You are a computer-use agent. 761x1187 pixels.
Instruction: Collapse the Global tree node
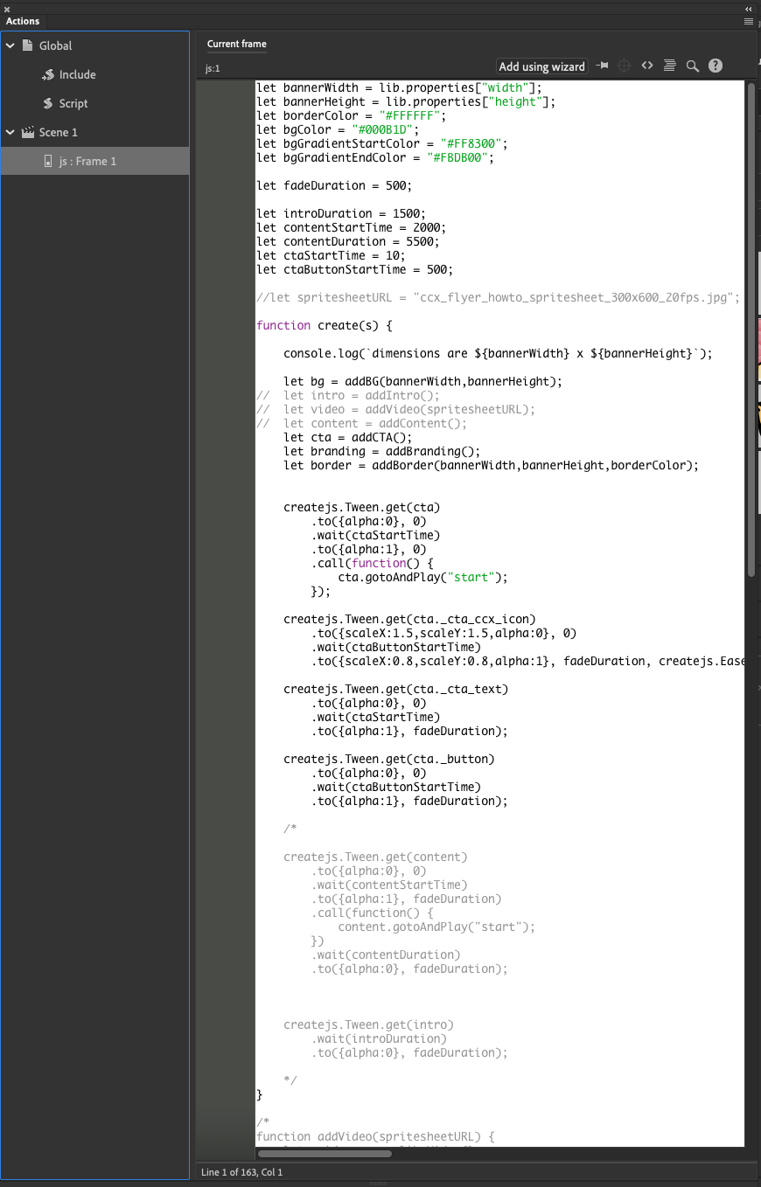[x=10, y=45]
